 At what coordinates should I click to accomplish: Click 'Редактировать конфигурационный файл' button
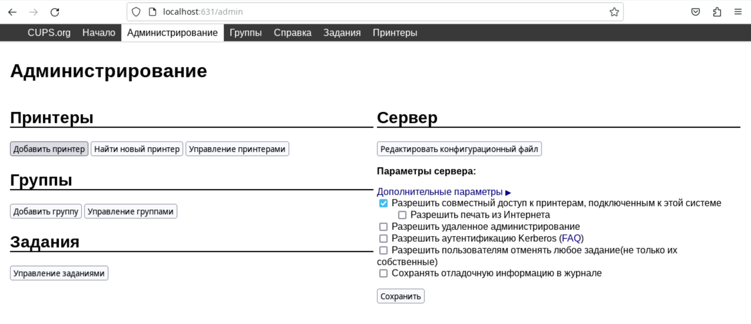459,149
